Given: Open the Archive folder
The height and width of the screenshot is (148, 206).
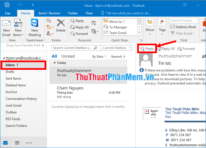Looking at the screenshot, I should [11, 92].
